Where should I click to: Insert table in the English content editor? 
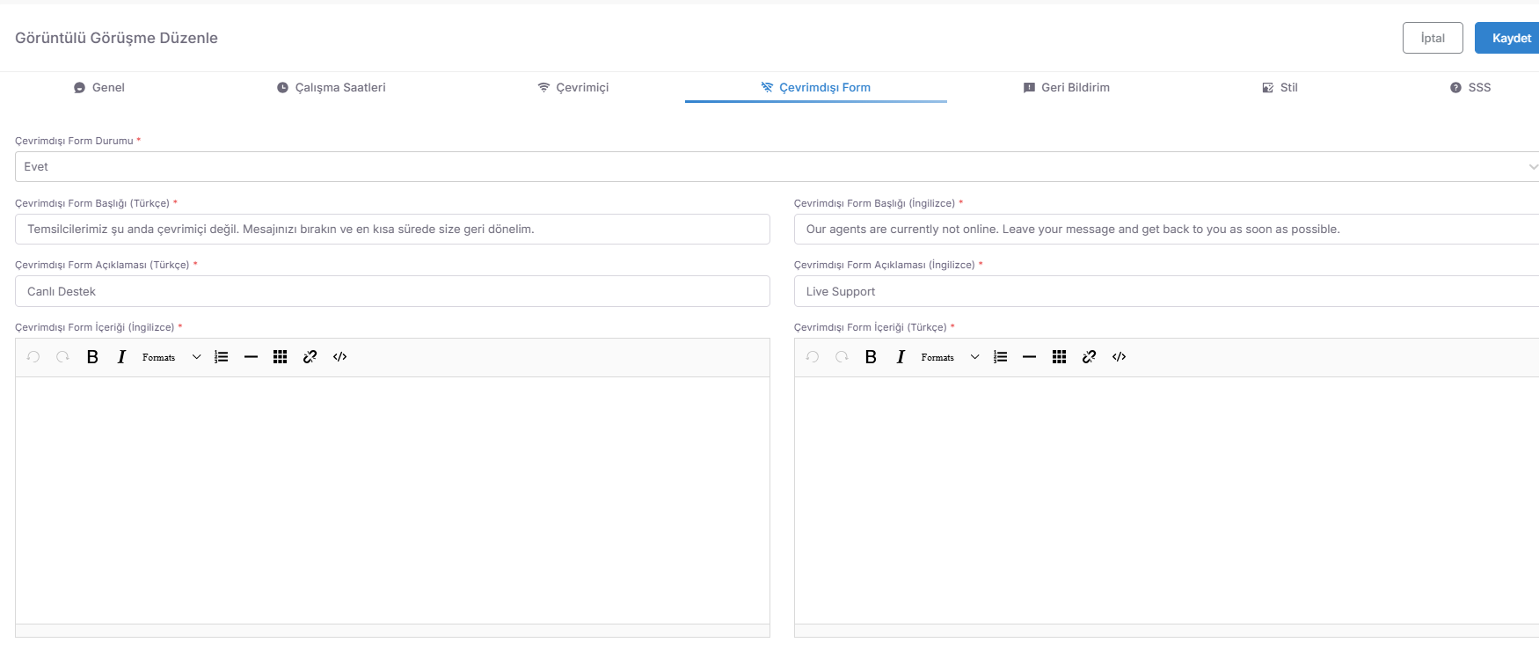click(x=281, y=357)
